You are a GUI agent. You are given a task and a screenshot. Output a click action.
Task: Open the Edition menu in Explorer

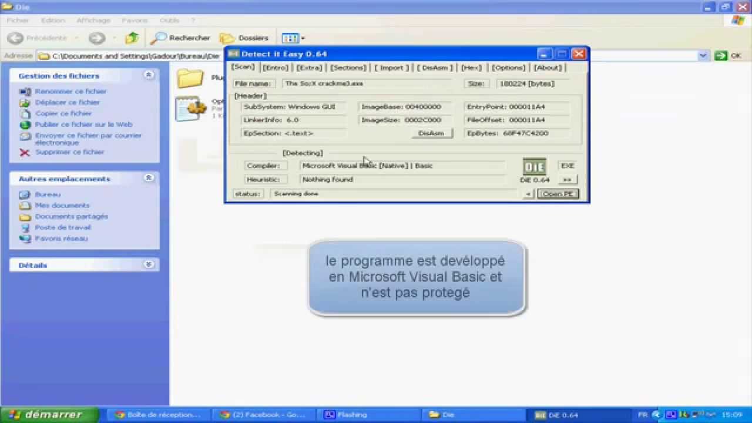[x=53, y=20]
